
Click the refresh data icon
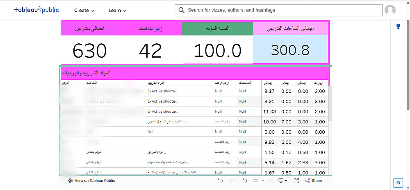(255, 181)
